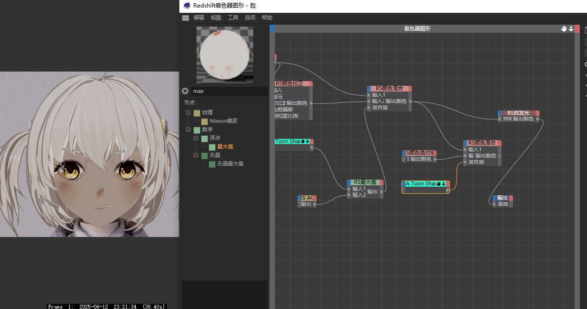Click output port of selected A Toon Shader node
This screenshot has height=309, width=587.
coord(447,190)
